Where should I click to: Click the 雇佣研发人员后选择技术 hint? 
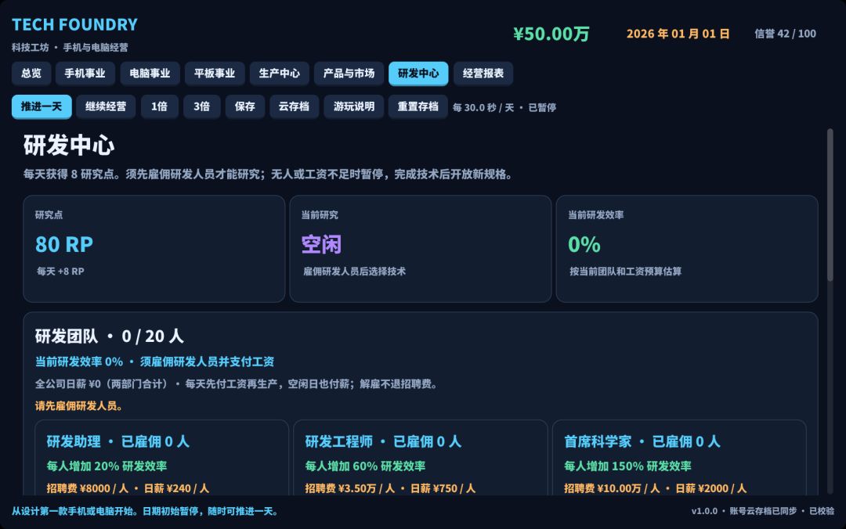[355, 272]
